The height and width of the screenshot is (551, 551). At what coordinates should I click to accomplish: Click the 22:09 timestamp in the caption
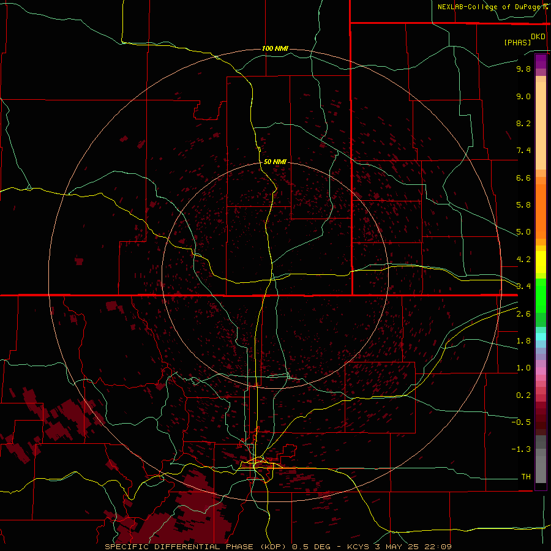(x=438, y=547)
